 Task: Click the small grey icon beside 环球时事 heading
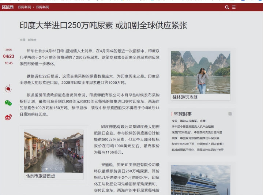pyautogui.click(x=230, y=114)
